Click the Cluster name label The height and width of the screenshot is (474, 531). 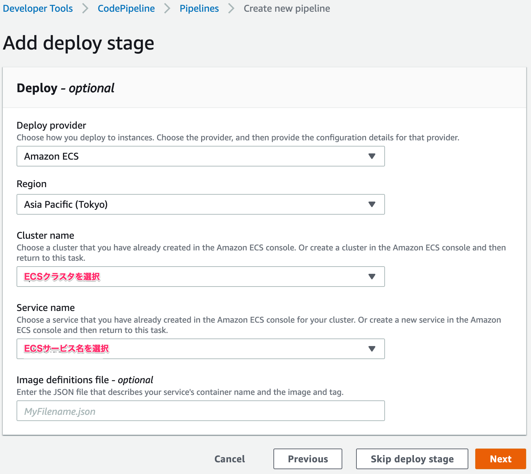[45, 235]
